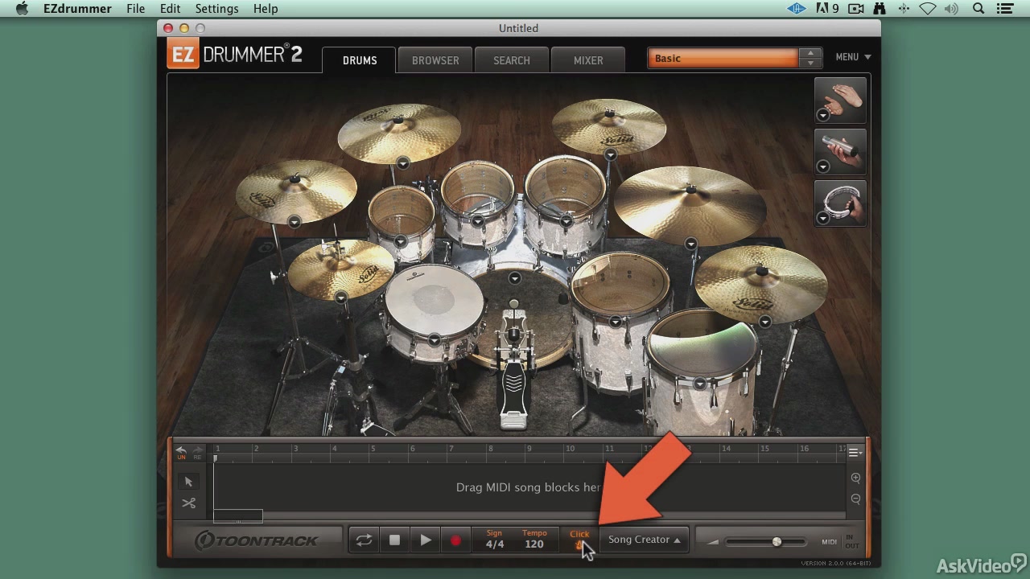Click the Toontrack logo
Image resolution: width=1030 pixels, height=579 pixels.
click(257, 540)
